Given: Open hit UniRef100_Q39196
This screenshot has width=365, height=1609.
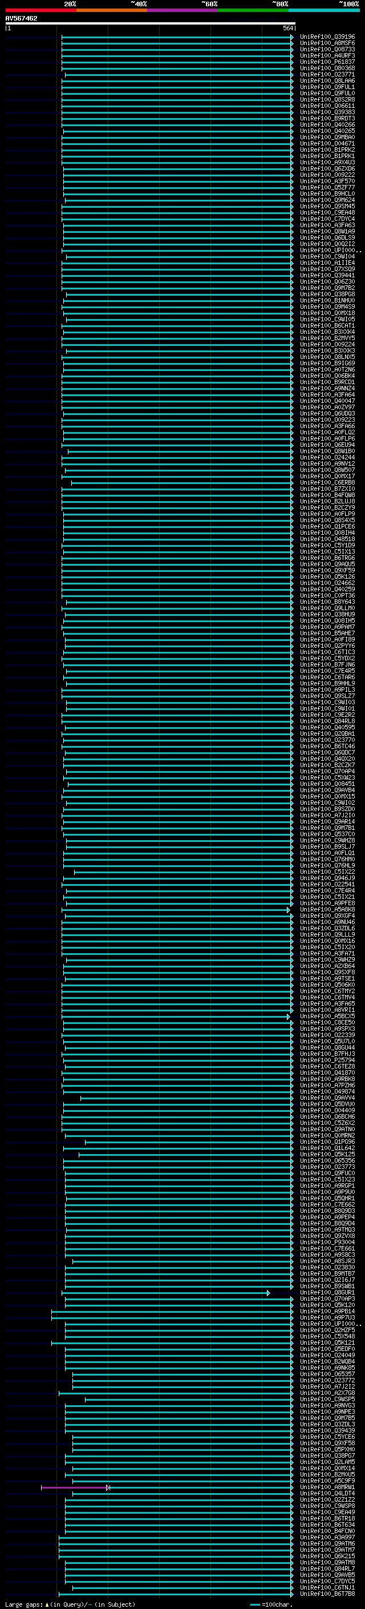Looking at the screenshot, I should 327,37.
